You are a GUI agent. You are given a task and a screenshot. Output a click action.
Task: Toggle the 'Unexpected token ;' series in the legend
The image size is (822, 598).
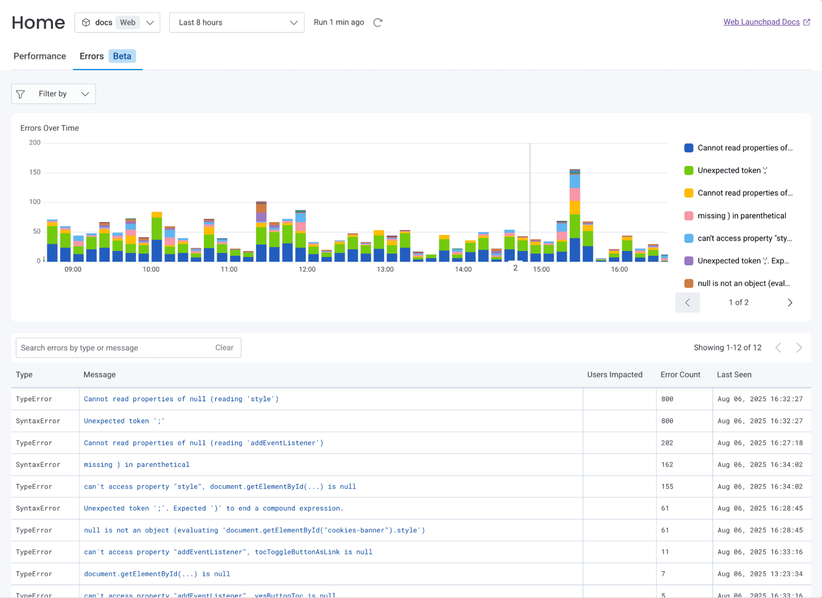pos(732,170)
